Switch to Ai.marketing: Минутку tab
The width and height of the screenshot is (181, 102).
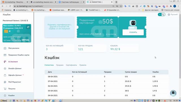click(x=15, y=2)
